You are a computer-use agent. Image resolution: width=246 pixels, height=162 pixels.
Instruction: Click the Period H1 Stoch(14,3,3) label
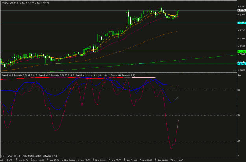pyautogui.click(x=87, y=76)
